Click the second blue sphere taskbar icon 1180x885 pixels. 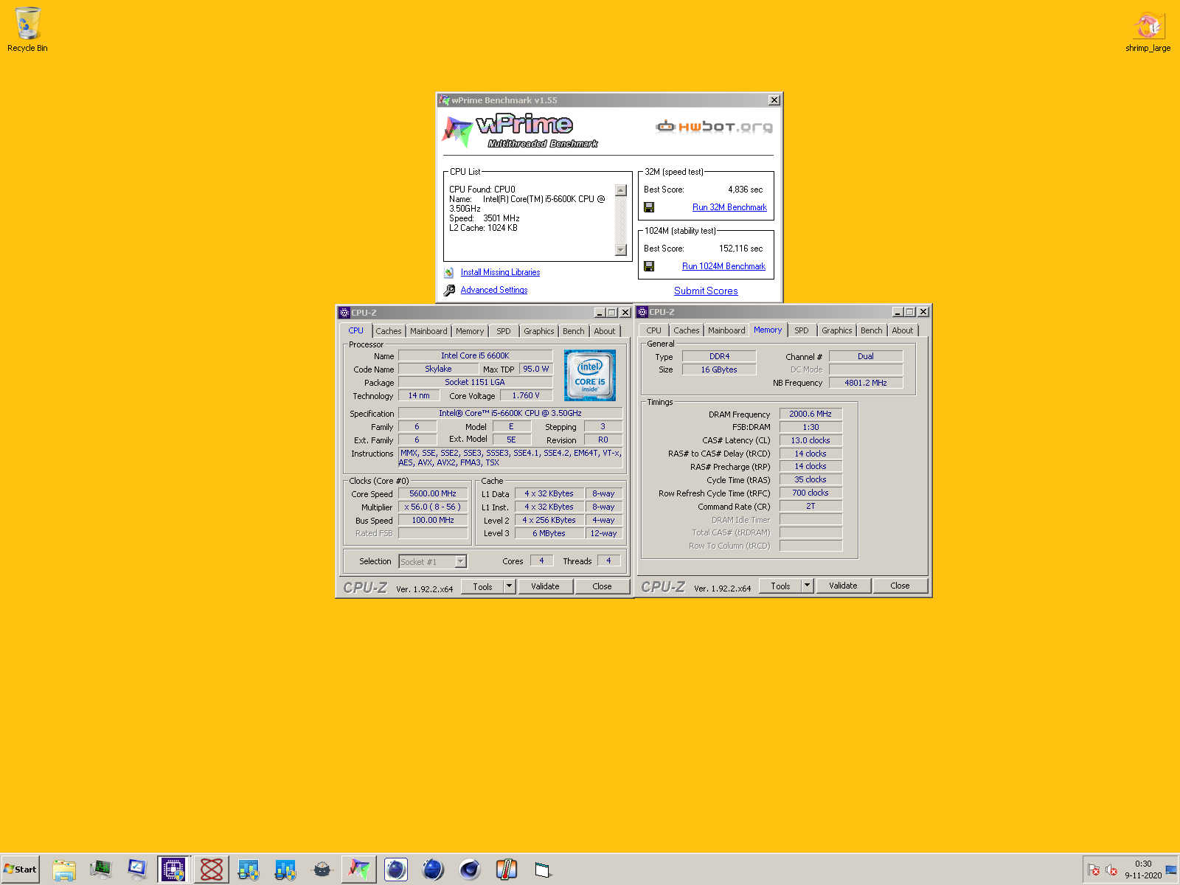pos(433,870)
